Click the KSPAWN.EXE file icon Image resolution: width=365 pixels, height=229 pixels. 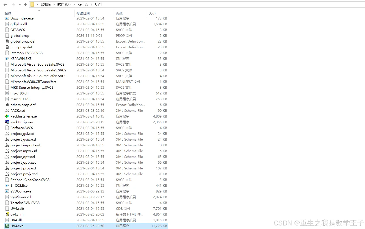(x=7, y=58)
